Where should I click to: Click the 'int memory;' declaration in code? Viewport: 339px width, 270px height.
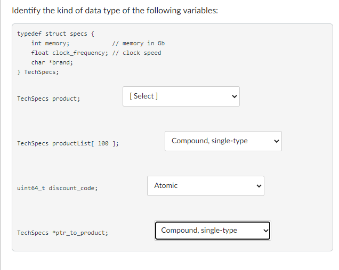point(50,43)
